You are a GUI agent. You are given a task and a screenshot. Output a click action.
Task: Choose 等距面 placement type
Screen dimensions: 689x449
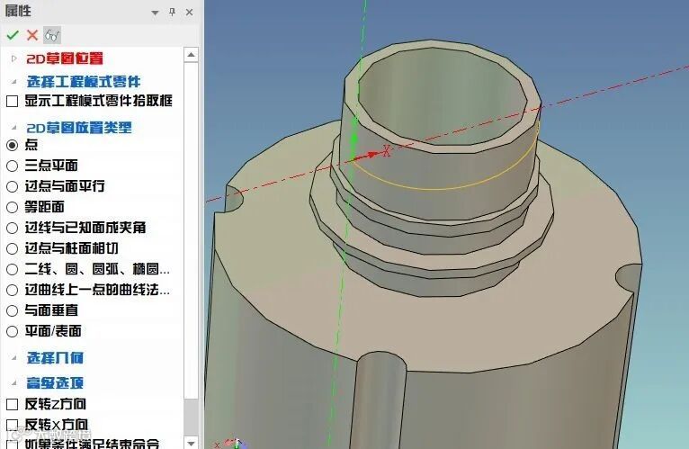[13, 207]
